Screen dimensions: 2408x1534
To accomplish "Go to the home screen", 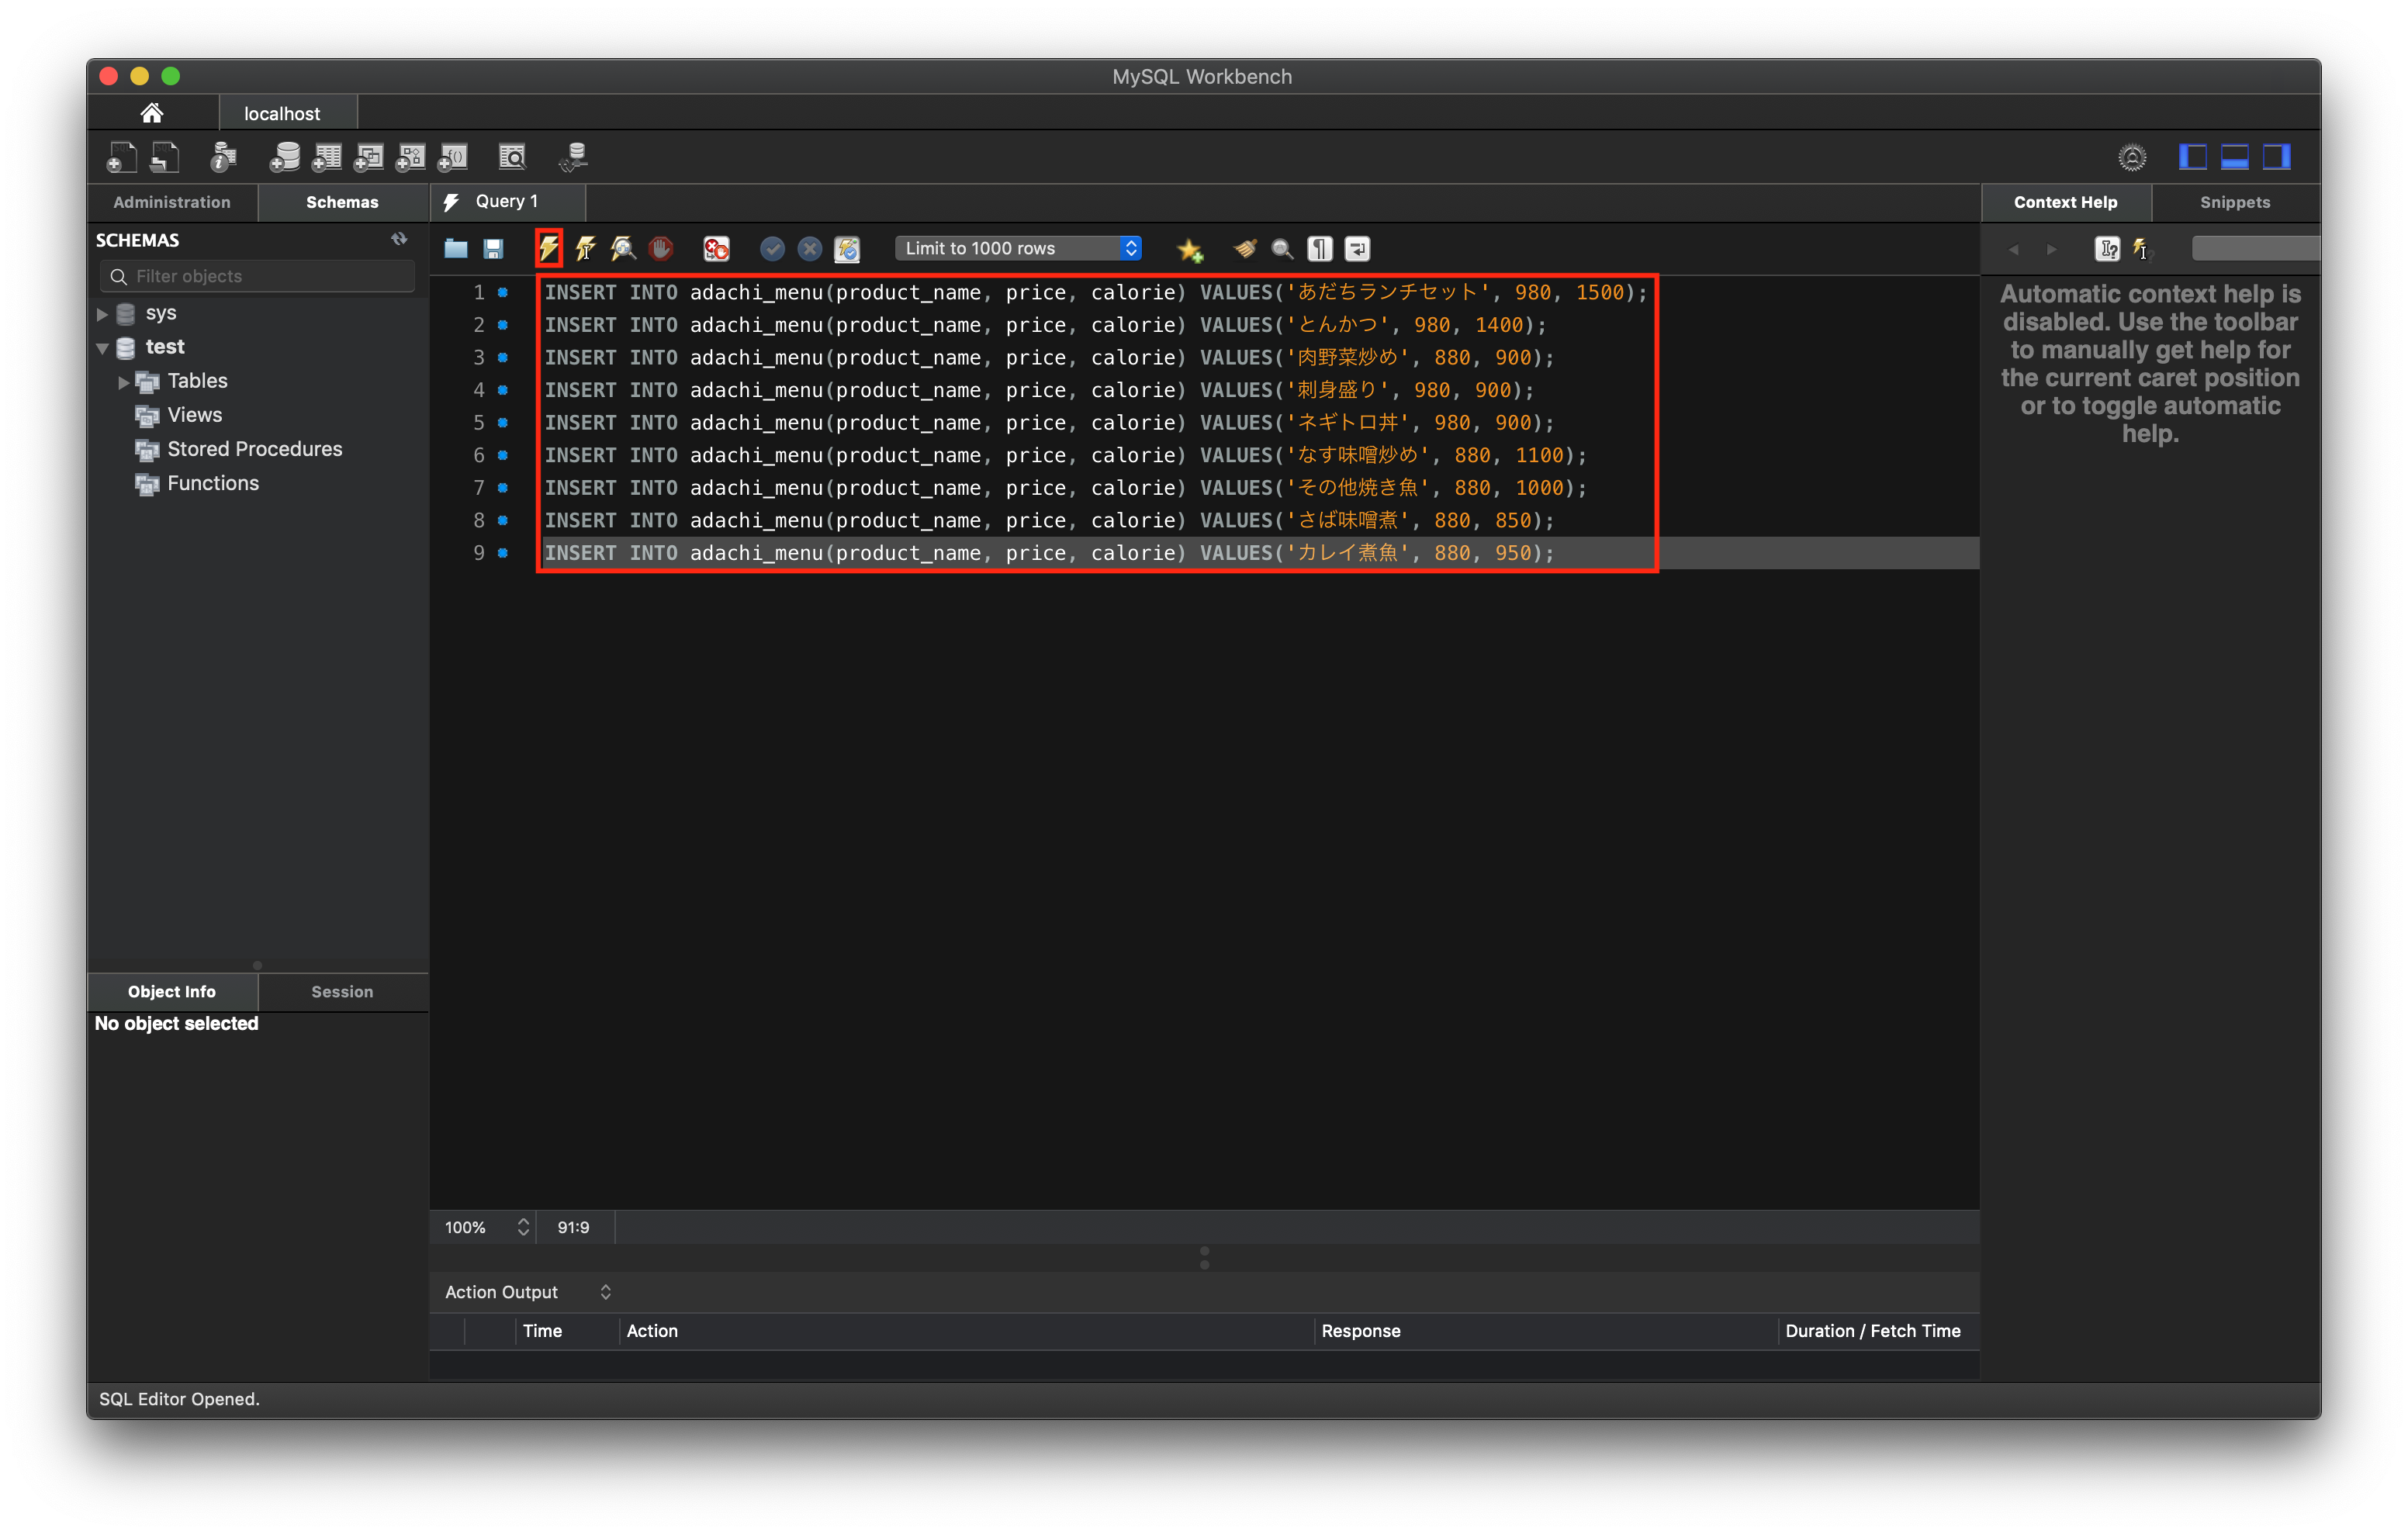I will (x=152, y=113).
